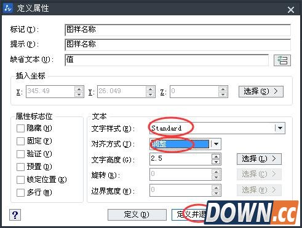Viewport: 302px width, 228px height.
Task: Open the 文字样式 Standard dropdown
Action: point(217,128)
